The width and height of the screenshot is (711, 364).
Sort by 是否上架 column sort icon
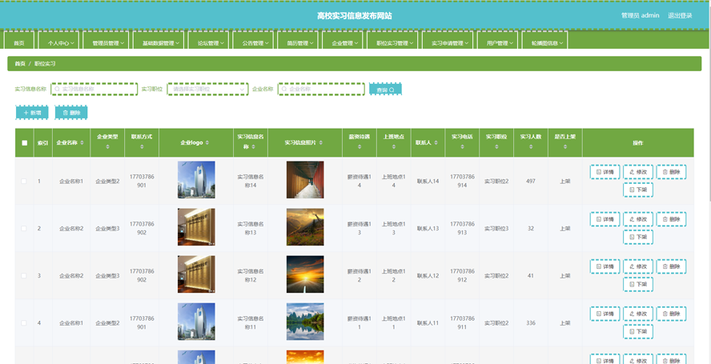click(565, 147)
